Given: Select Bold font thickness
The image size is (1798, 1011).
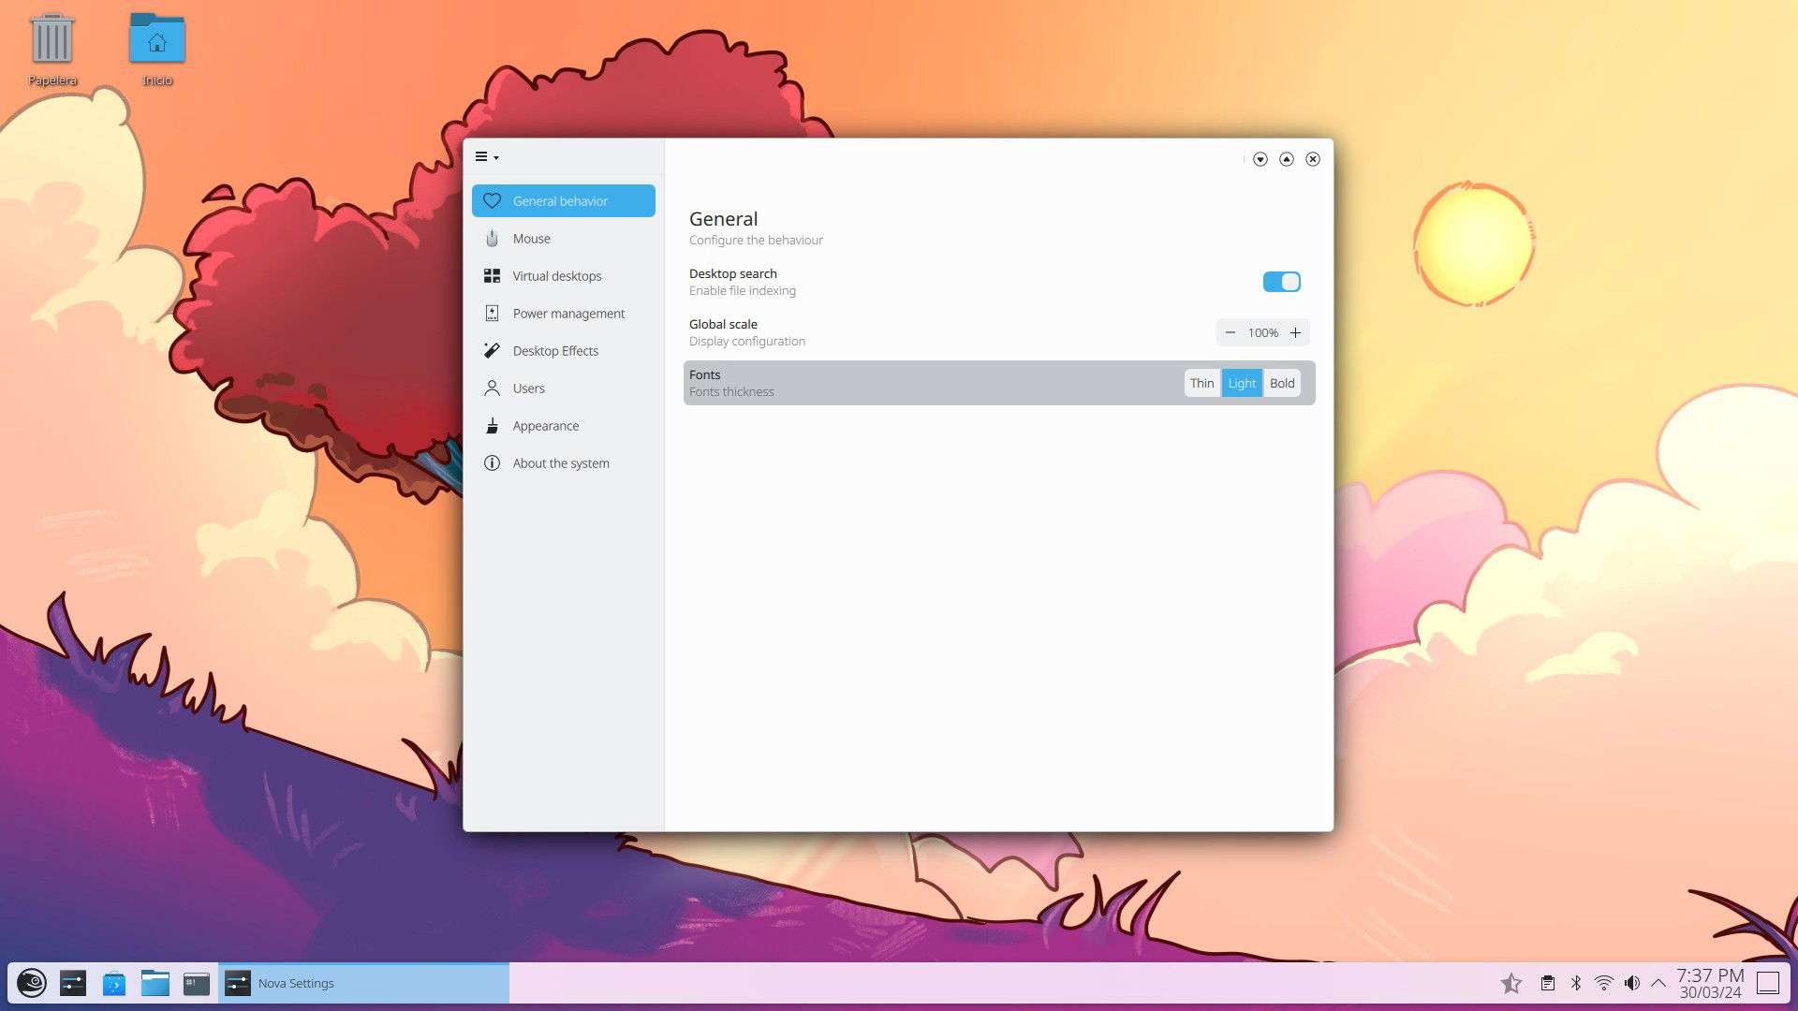Looking at the screenshot, I should pyautogui.click(x=1282, y=383).
